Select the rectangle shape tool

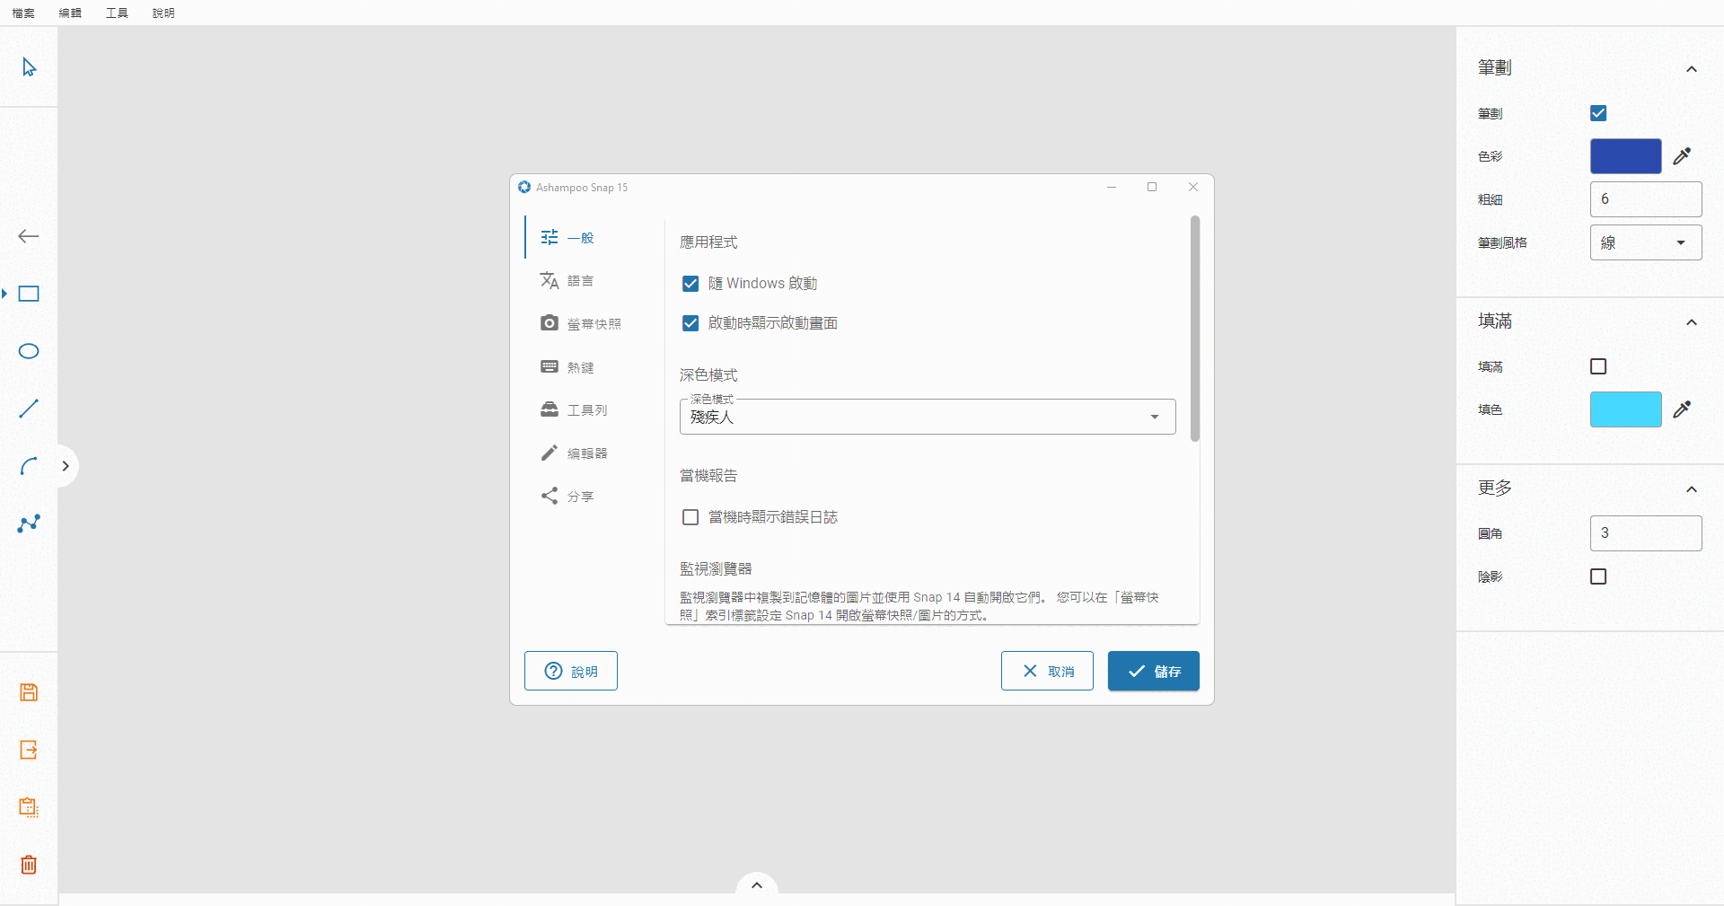[29, 295]
